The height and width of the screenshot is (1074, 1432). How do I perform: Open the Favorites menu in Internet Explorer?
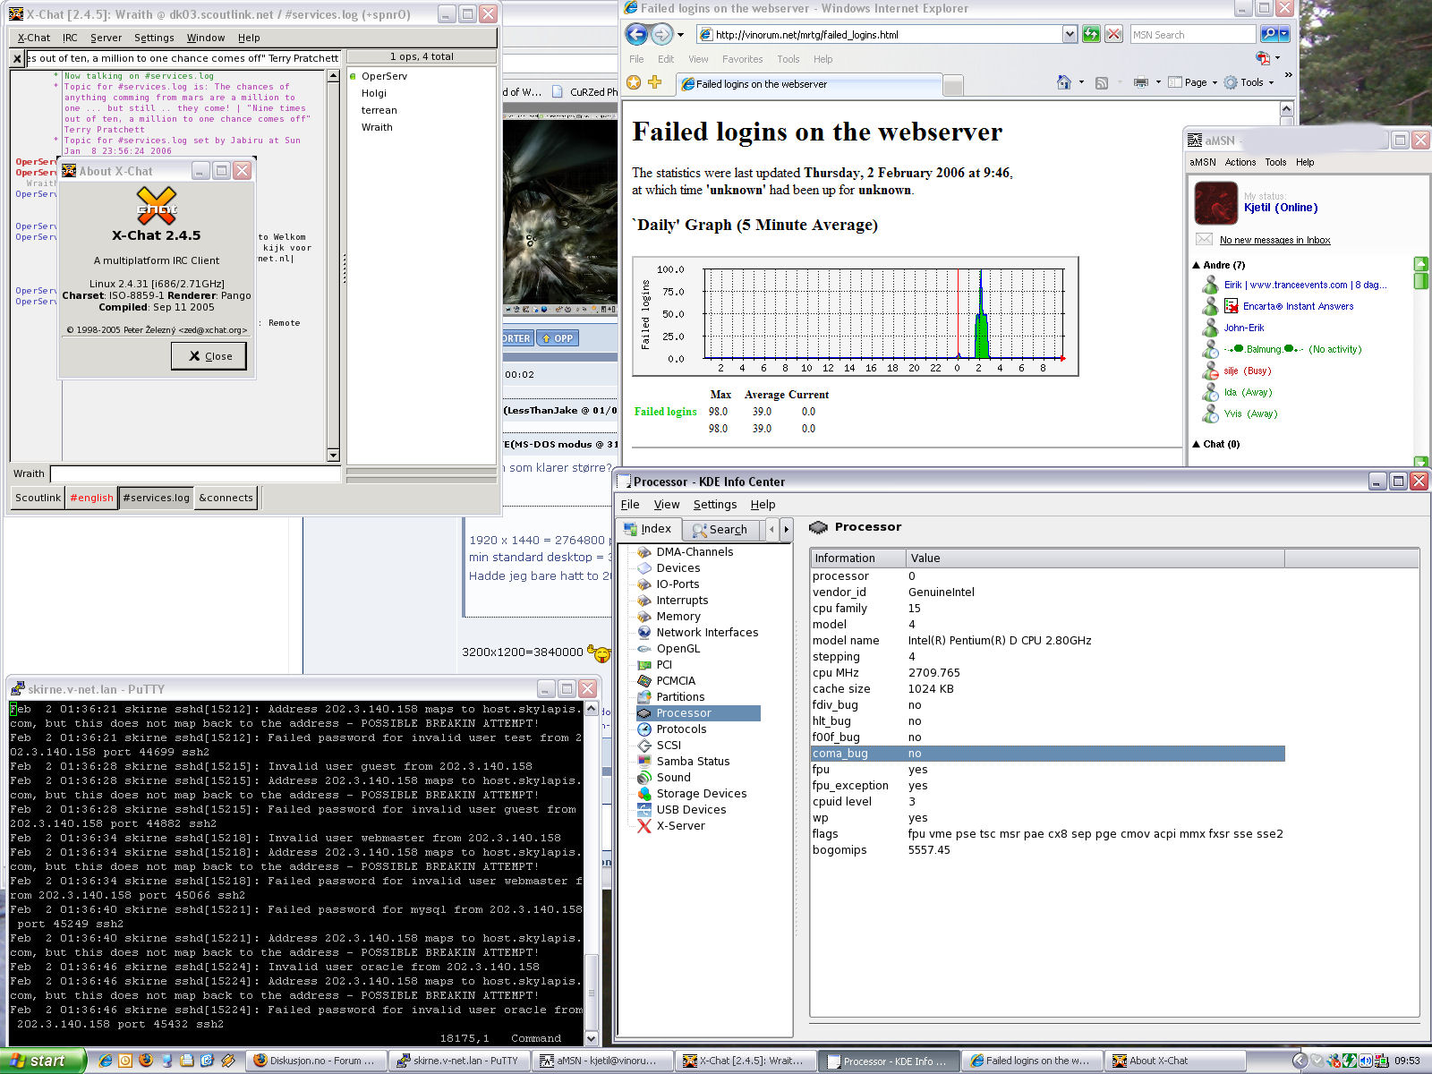pyautogui.click(x=742, y=59)
